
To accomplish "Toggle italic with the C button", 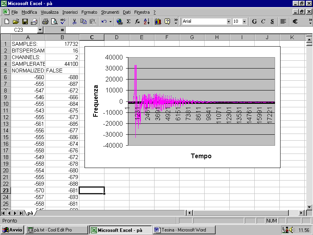I will coord(263,22).
